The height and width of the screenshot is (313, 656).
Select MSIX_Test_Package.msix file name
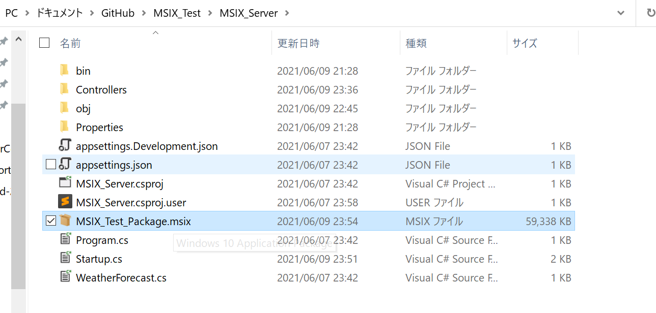click(x=133, y=221)
